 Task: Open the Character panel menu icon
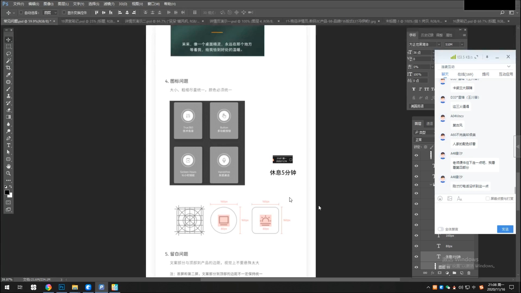click(x=464, y=35)
